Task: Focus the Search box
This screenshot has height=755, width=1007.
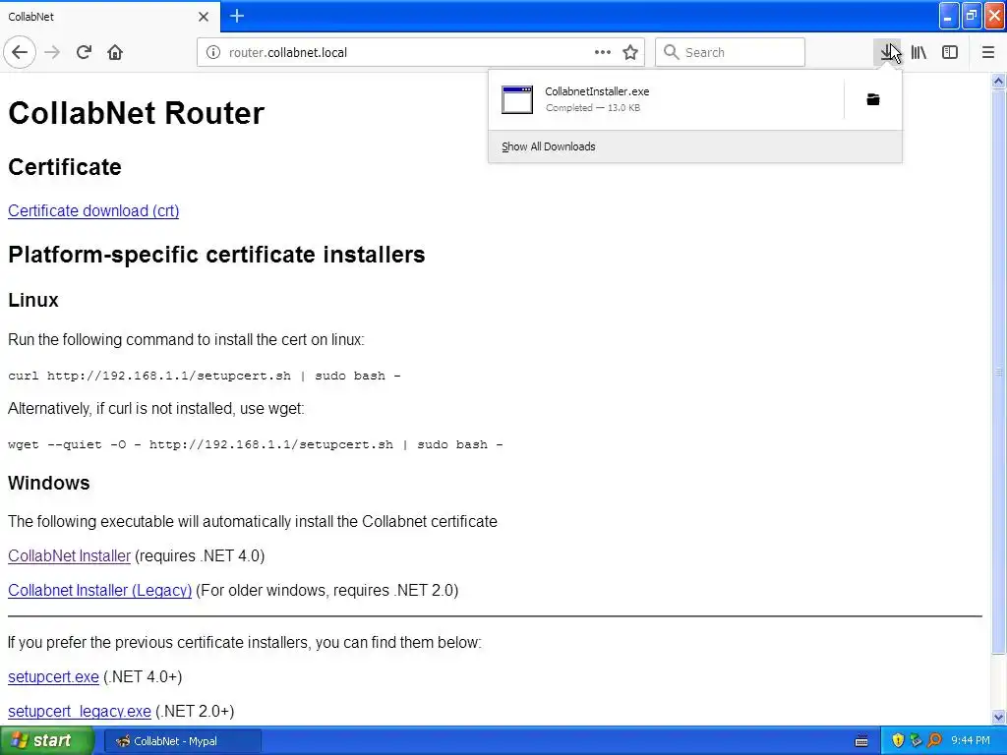Action: click(731, 52)
